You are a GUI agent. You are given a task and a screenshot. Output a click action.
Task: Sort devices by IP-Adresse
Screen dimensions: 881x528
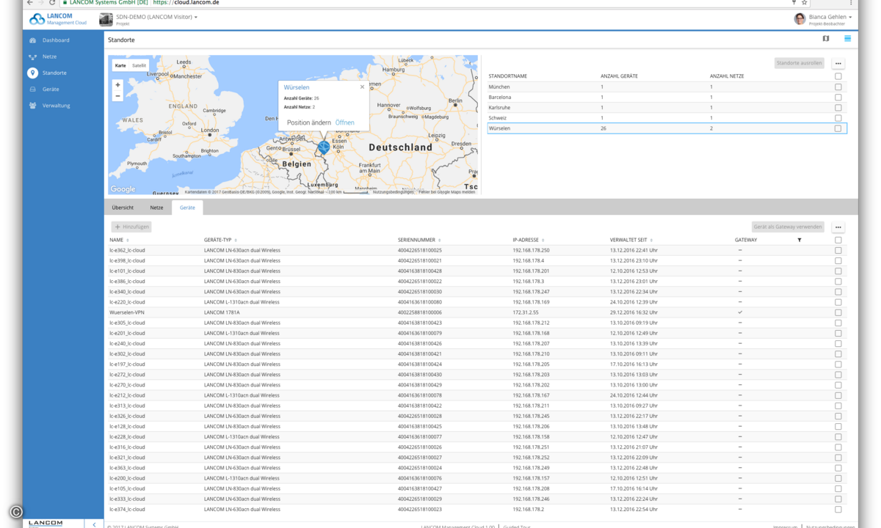click(x=529, y=241)
